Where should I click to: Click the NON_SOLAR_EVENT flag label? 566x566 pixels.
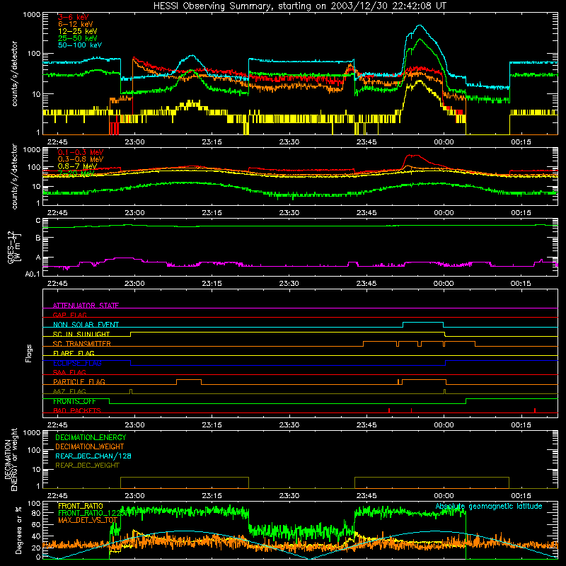(86, 325)
